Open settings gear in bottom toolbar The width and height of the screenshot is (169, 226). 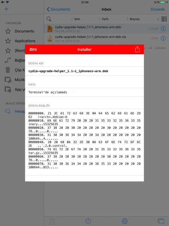(125, 221)
